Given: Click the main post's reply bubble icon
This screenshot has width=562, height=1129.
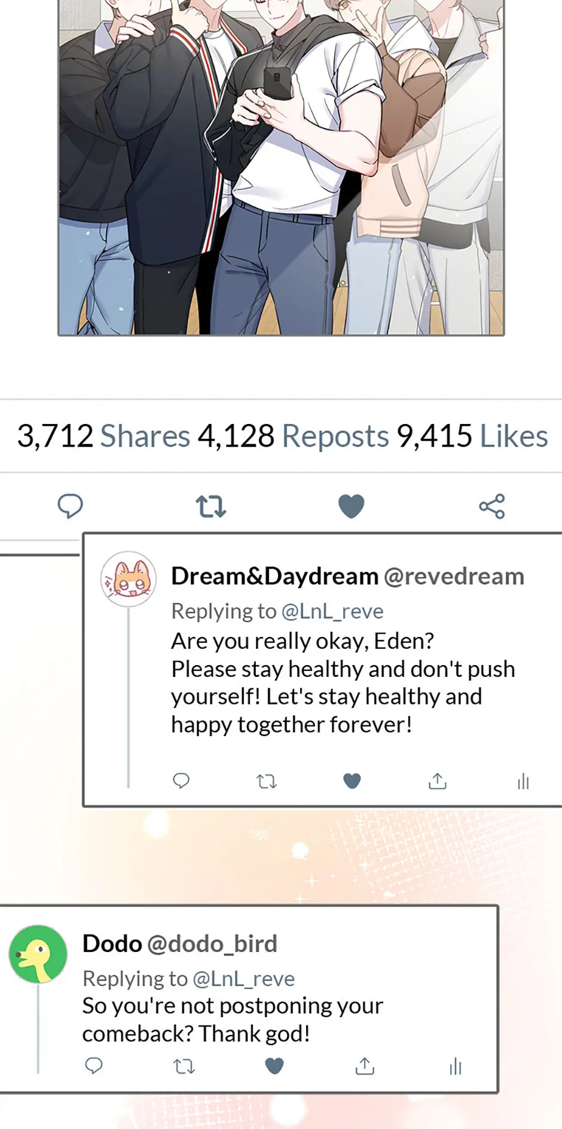Looking at the screenshot, I should pos(70,506).
